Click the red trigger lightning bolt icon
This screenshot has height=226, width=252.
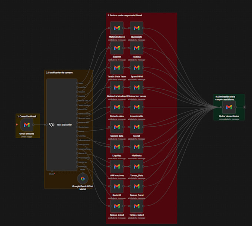click(x=17, y=124)
